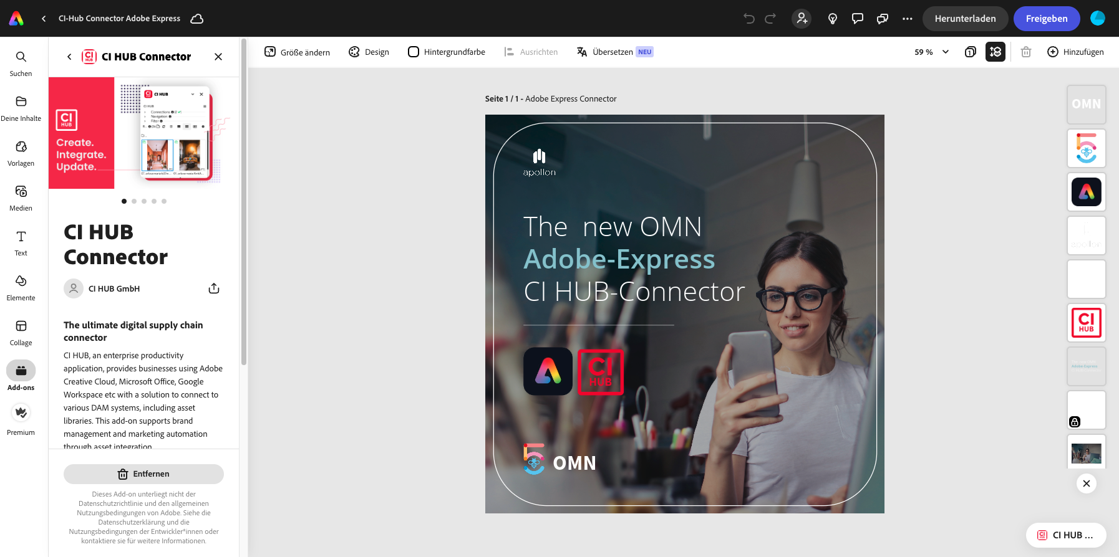Screen dimensions: 1119x557
Task: Click the CI HUB GmbH publisher name
Action: point(114,289)
